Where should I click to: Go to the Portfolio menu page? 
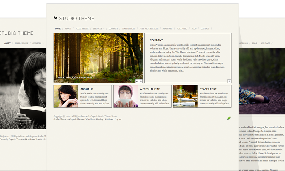tap(182, 28)
